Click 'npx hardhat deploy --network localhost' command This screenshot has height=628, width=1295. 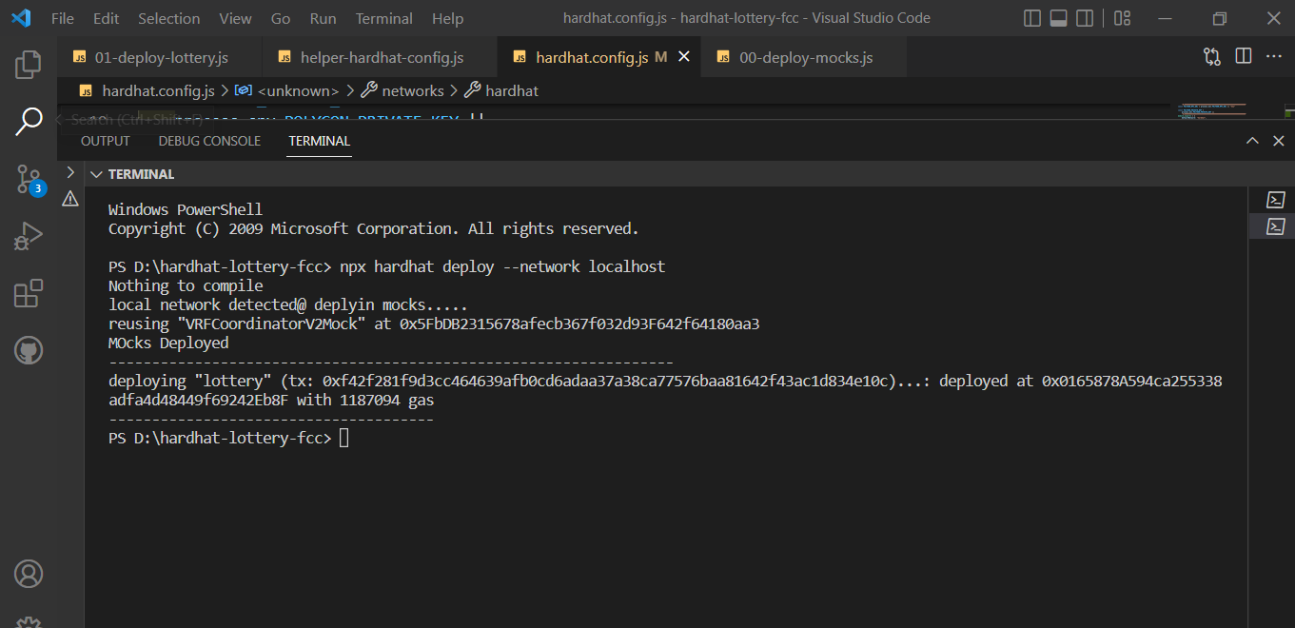pos(502,266)
